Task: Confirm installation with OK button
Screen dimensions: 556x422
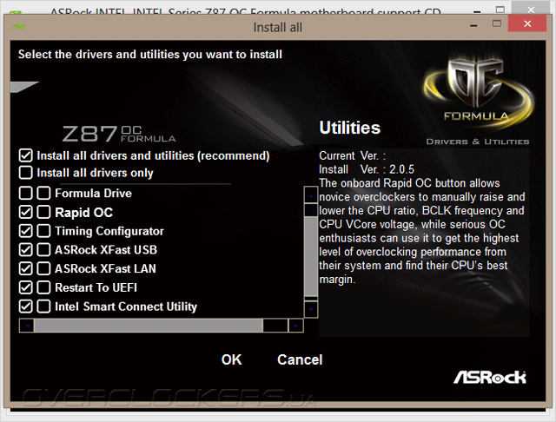Action: 232,359
